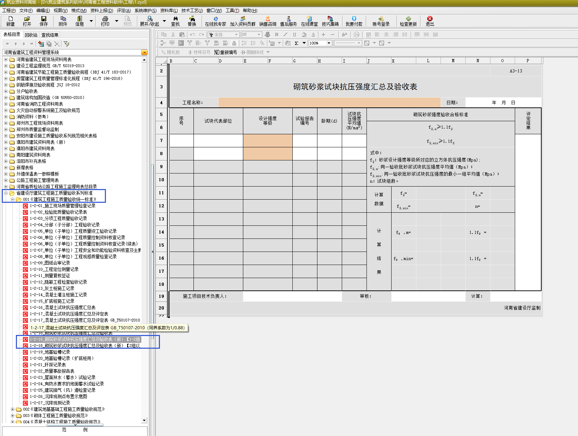Select row header 12 in the sheet
This screenshot has width=578, height=436.
[x=161, y=206]
